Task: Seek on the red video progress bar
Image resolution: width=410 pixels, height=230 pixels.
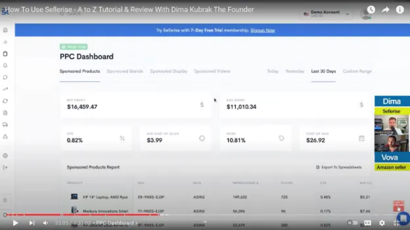Action: click(x=84, y=215)
